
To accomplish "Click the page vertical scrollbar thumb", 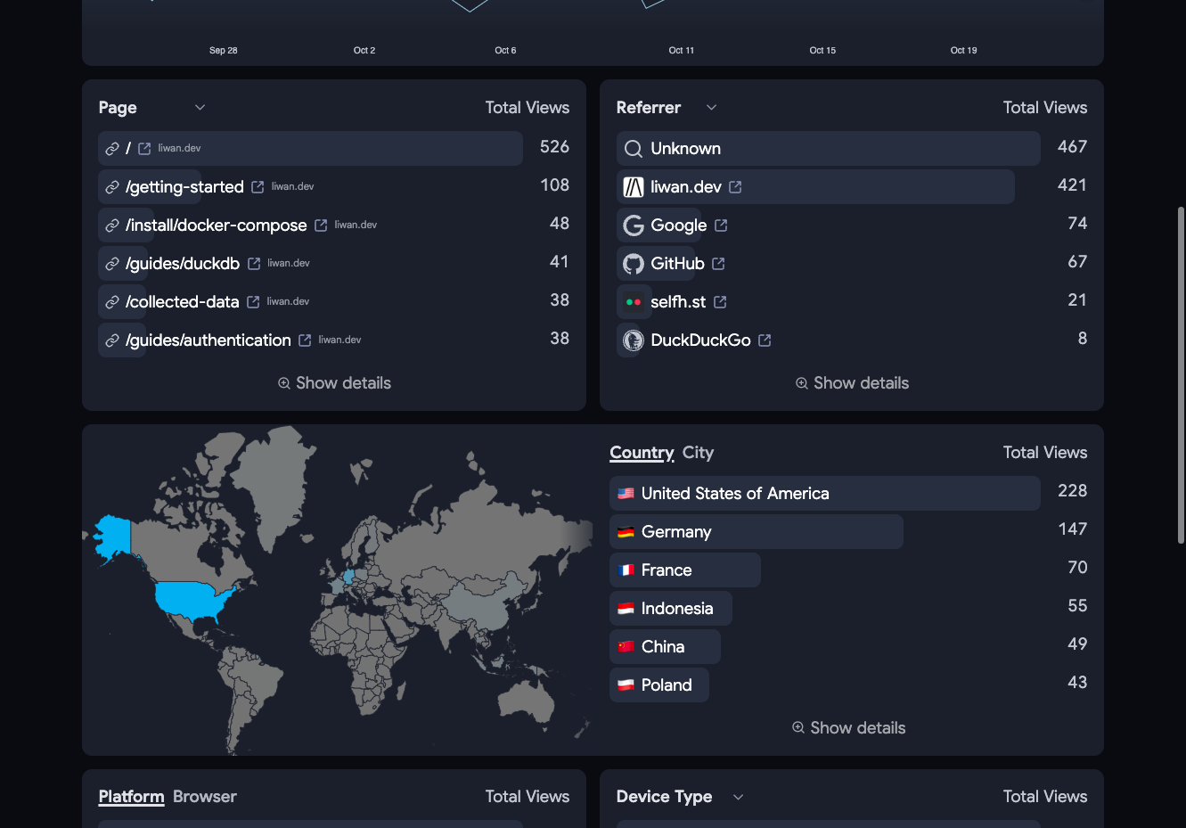I will pyautogui.click(x=1182, y=375).
